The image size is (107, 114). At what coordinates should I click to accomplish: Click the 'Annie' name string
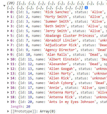tap(54, 88)
